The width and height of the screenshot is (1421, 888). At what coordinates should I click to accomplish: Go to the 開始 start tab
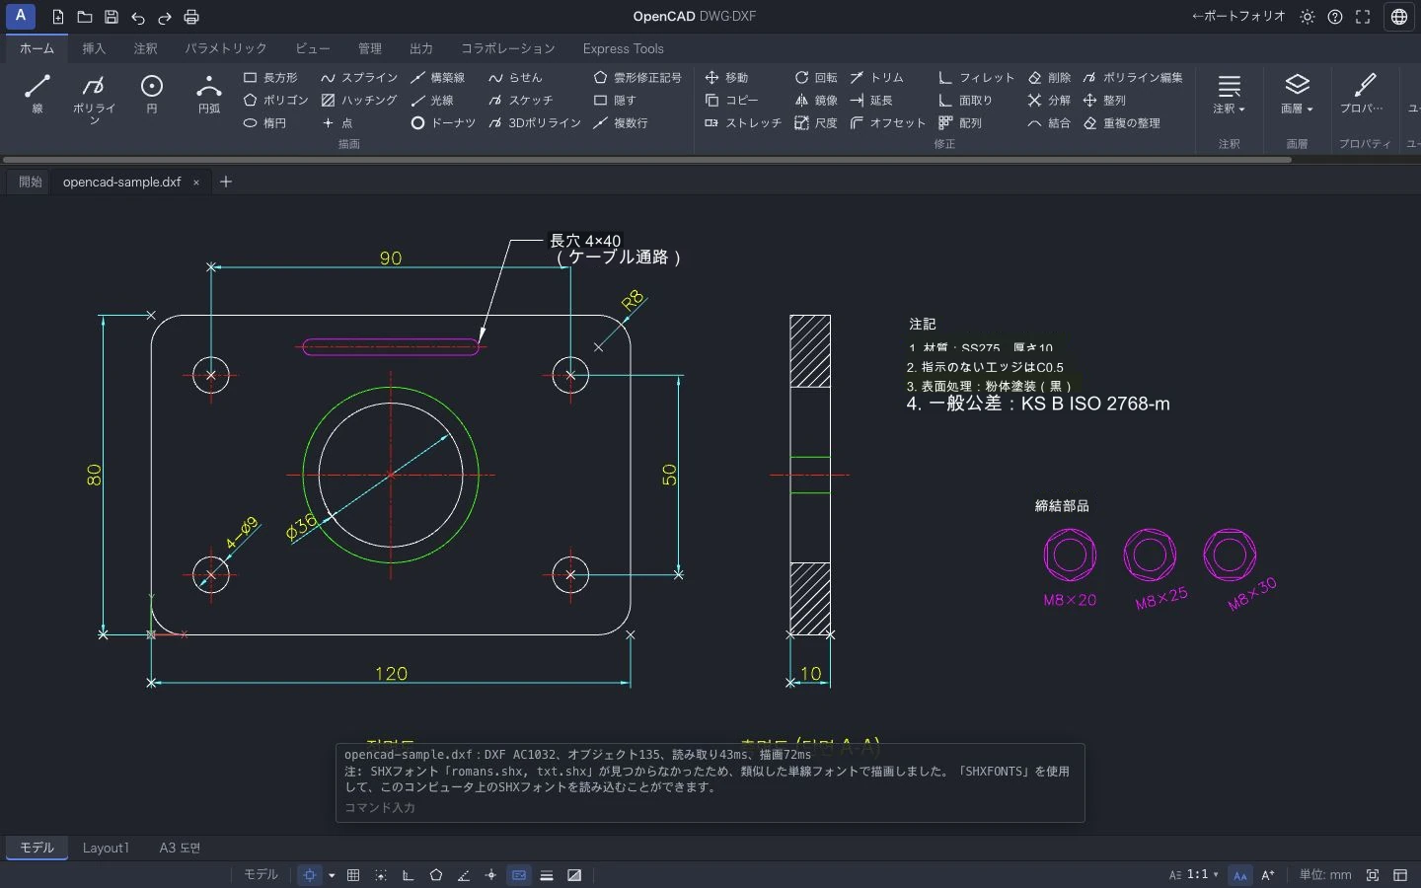pos(31,182)
